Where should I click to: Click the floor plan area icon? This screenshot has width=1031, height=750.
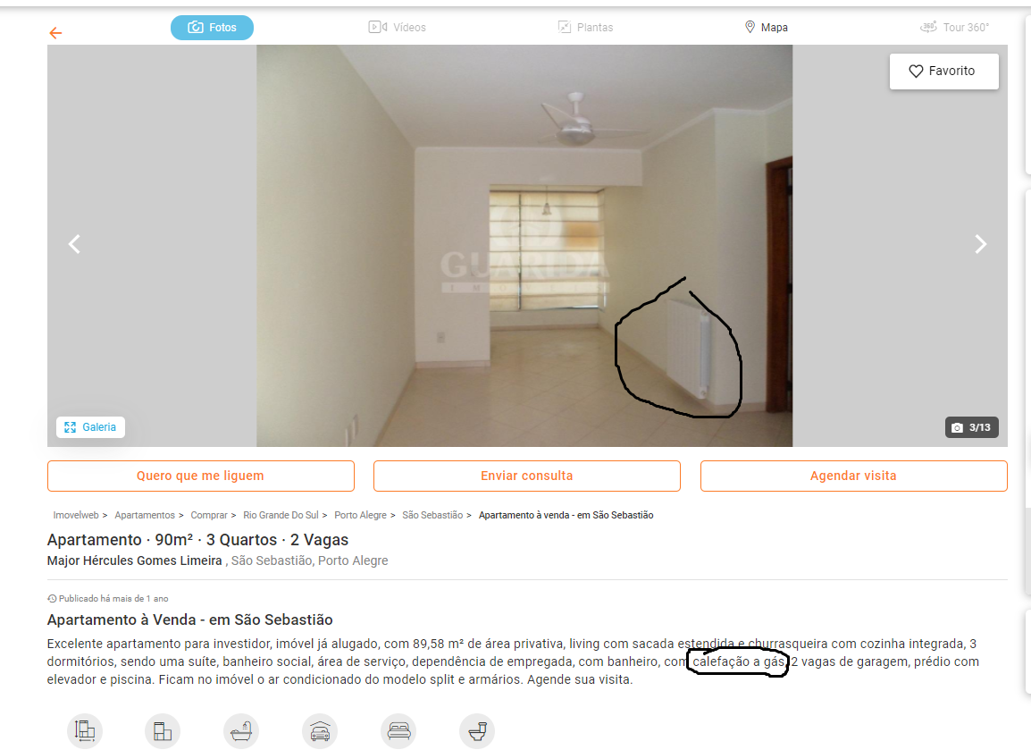163,731
